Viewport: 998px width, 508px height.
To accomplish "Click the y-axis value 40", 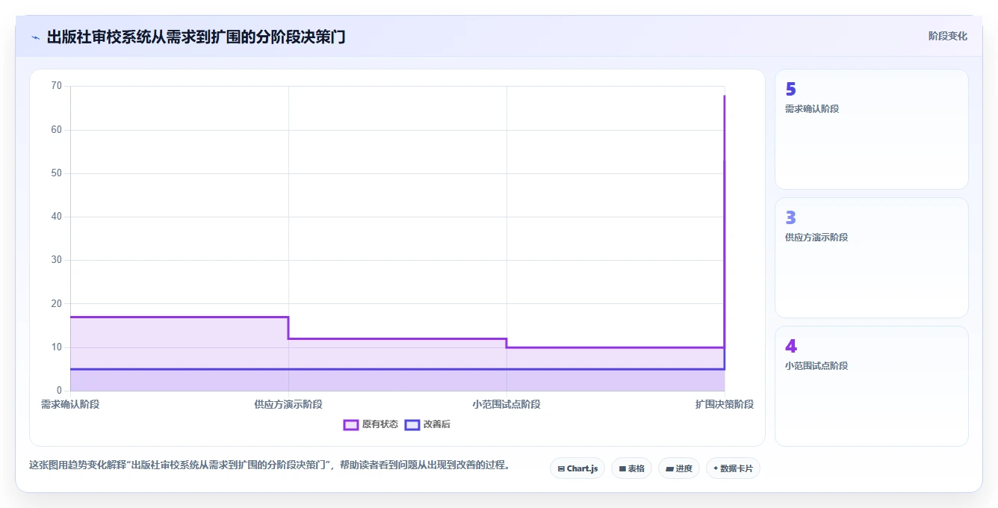I will coord(57,217).
